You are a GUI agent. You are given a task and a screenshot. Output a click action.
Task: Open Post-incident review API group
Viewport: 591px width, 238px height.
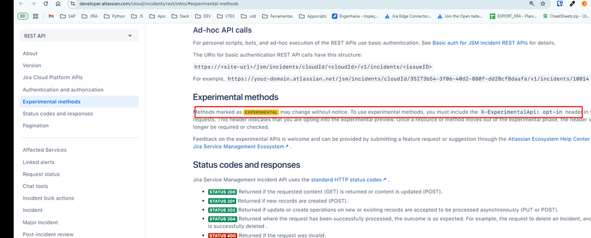pyautogui.click(x=49, y=234)
